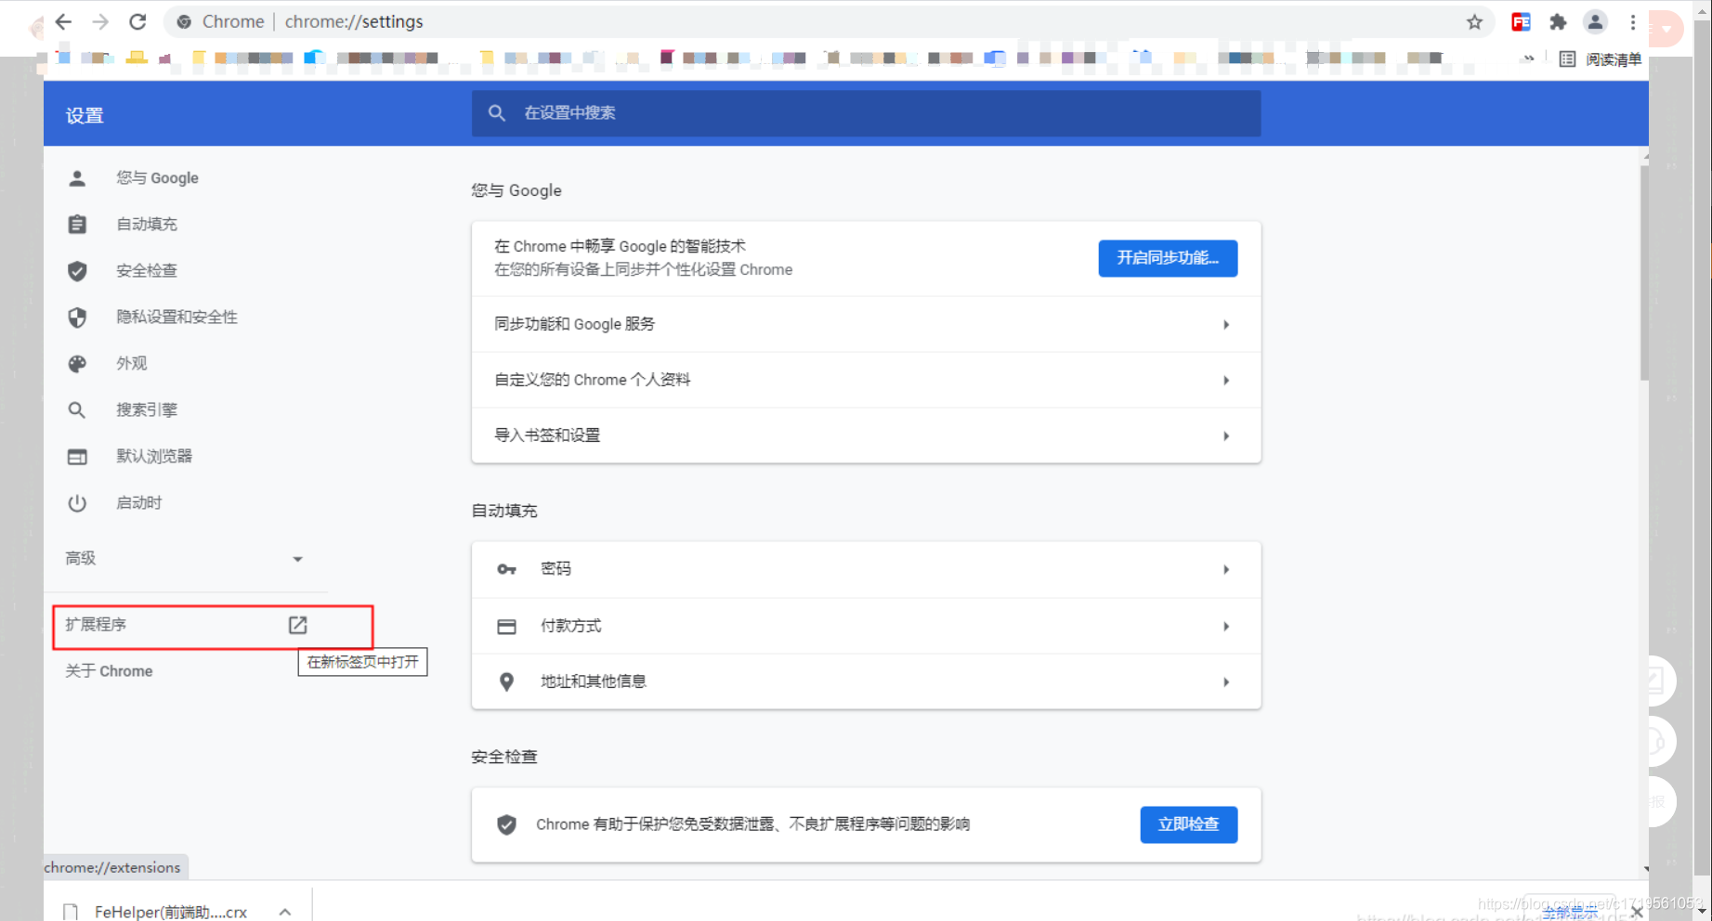Click the key icon next to 密码
Screen dimensions: 1712x921
coord(506,569)
